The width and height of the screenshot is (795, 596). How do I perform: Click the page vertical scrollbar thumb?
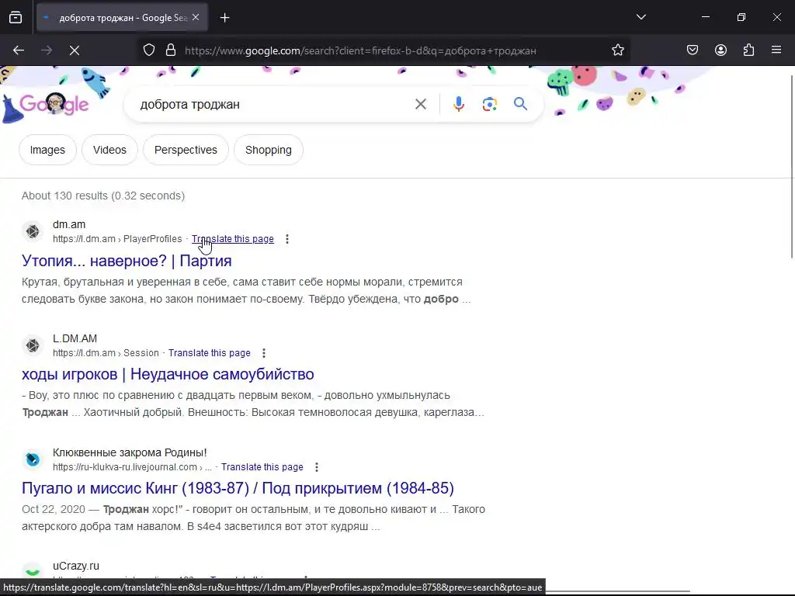pyautogui.click(x=792, y=168)
